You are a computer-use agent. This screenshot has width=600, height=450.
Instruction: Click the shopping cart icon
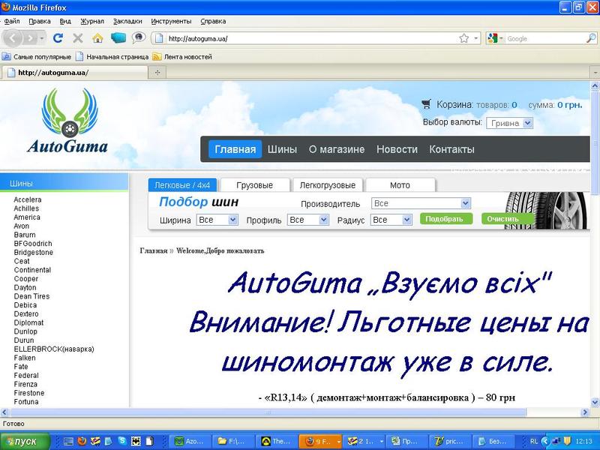[x=427, y=104]
